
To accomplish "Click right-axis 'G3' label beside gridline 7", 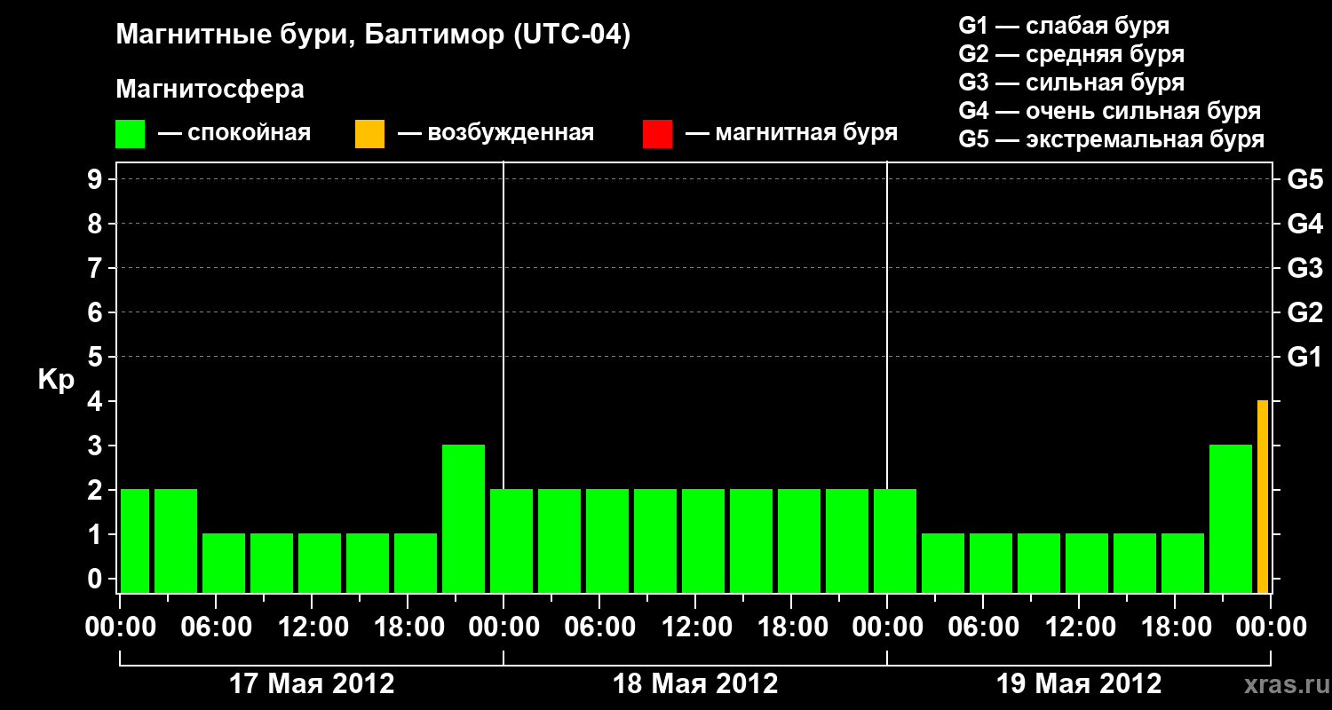I will (1304, 268).
